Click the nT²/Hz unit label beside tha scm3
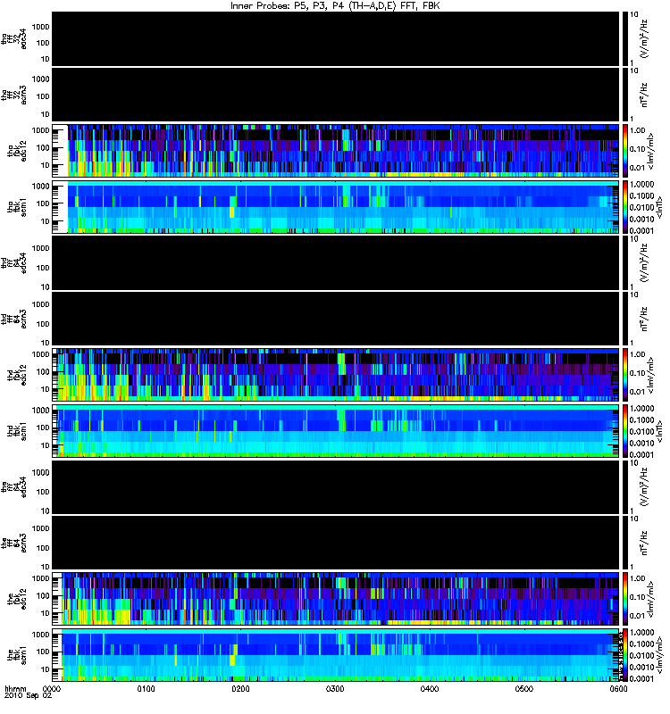Screen dimensions: 670x714 coord(644,95)
